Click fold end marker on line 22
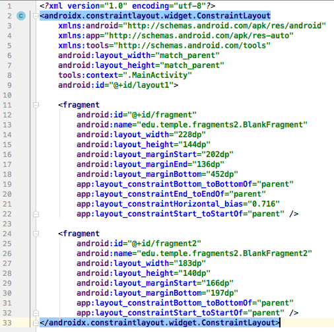The image size is (334, 332). click(36, 214)
